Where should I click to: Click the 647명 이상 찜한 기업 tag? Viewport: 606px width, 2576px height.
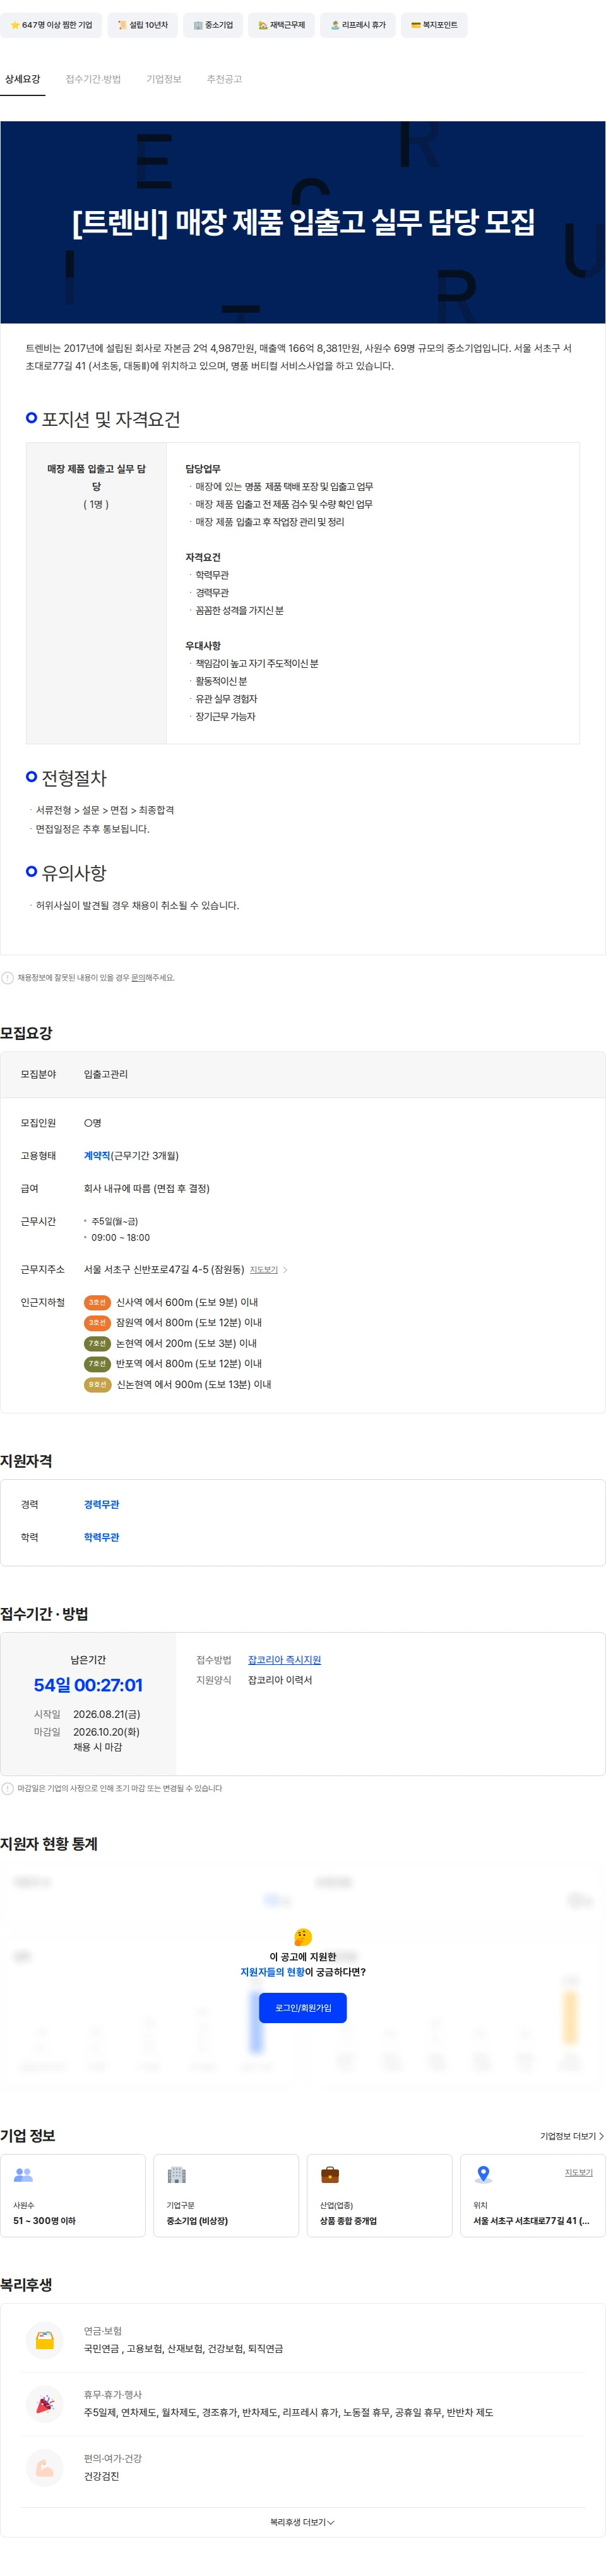pyautogui.click(x=51, y=25)
